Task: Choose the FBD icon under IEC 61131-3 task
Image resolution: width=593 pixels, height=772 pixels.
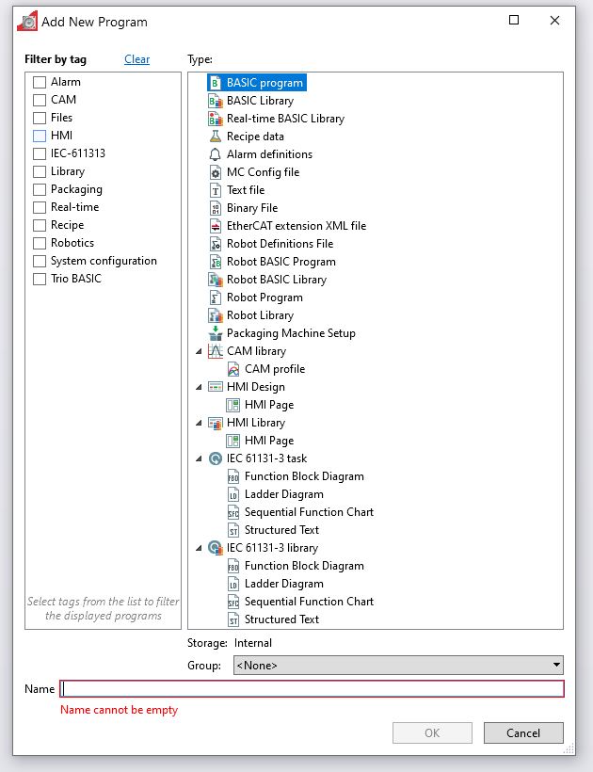Action: 233,476
